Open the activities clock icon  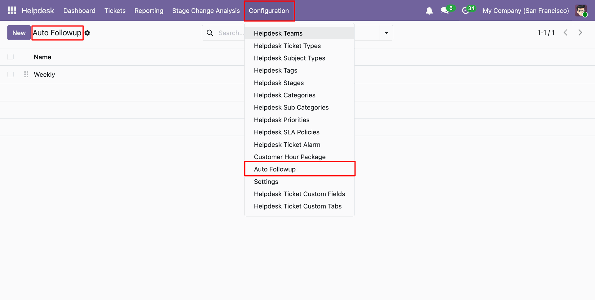tap(465, 11)
